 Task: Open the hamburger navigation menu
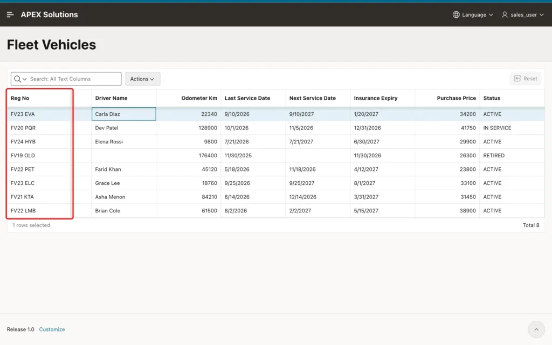(x=10, y=15)
